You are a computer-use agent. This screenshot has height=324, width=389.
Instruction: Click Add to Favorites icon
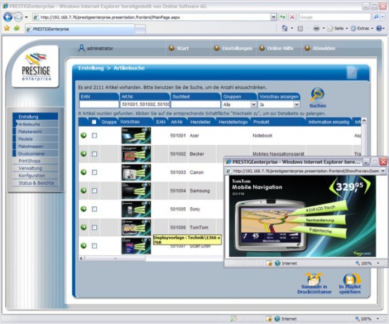17,28
